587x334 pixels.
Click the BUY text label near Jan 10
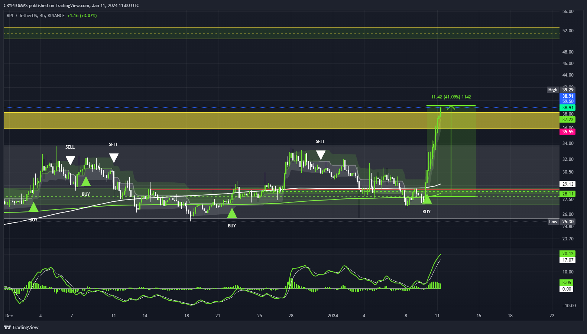coord(427,212)
